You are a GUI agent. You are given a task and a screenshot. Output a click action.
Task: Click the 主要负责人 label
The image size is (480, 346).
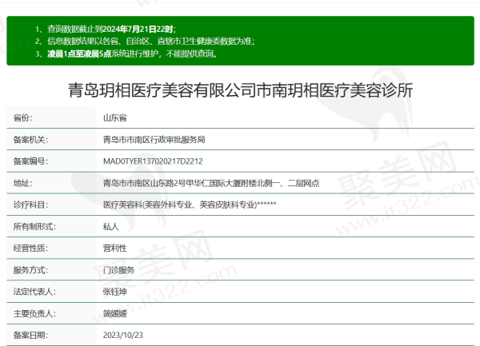(x=34, y=313)
